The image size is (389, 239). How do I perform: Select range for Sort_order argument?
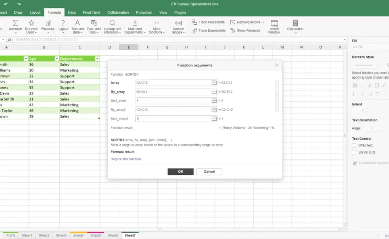coord(214,100)
